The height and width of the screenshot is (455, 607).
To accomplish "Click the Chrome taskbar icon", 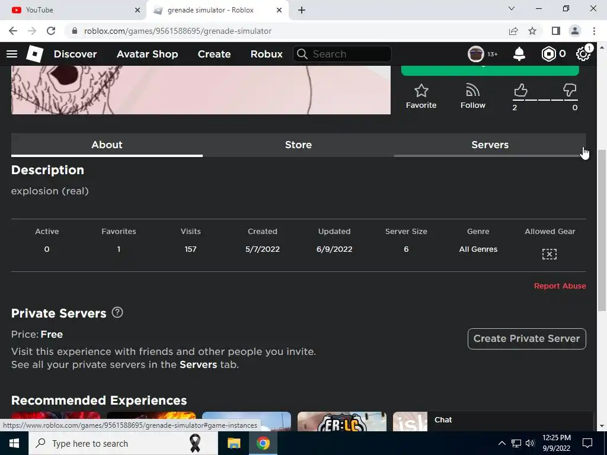I will point(263,443).
